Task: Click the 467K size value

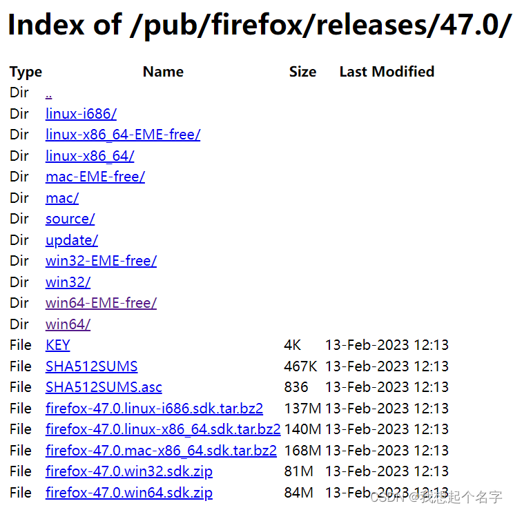Action: (x=300, y=367)
